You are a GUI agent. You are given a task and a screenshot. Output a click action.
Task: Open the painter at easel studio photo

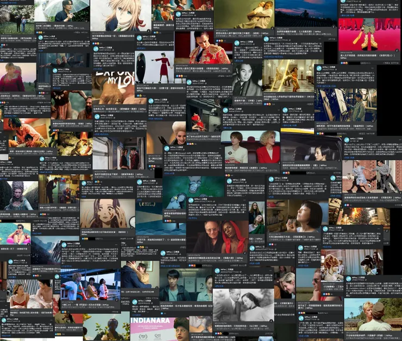click(x=346, y=105)
